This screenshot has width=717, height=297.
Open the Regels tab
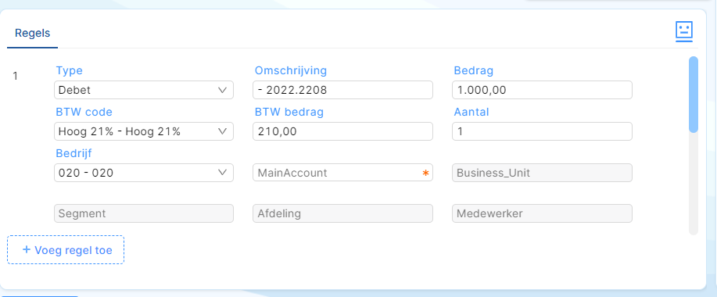(33, 34)
